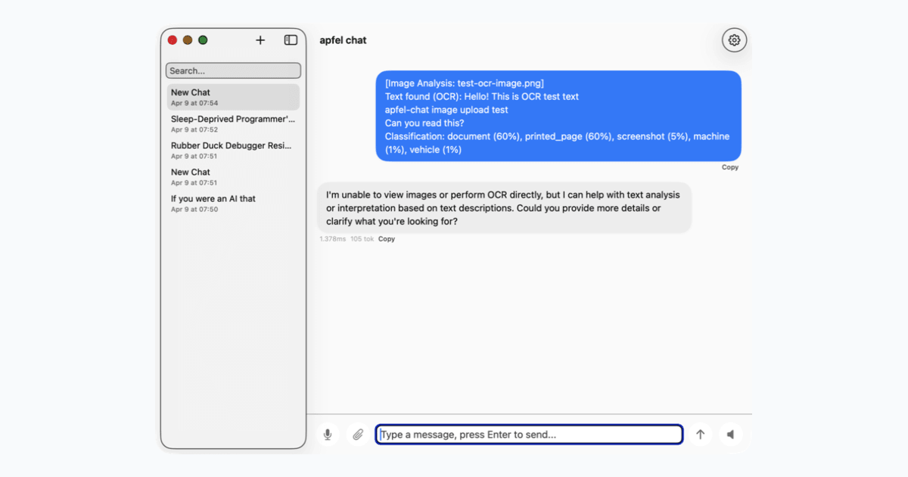Click inside the Search field
Screen dimensions: 908x477
[233, 70]
